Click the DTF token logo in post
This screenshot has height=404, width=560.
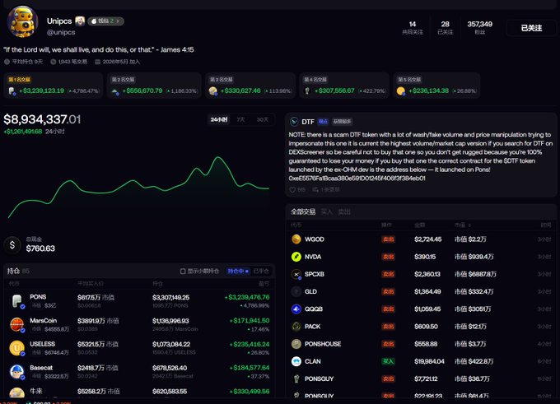[294, 122]
